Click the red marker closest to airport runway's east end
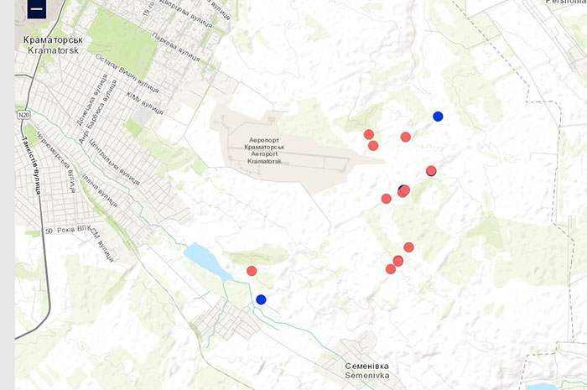Screen dimensions: 587x390 click(x=373, y=146)
